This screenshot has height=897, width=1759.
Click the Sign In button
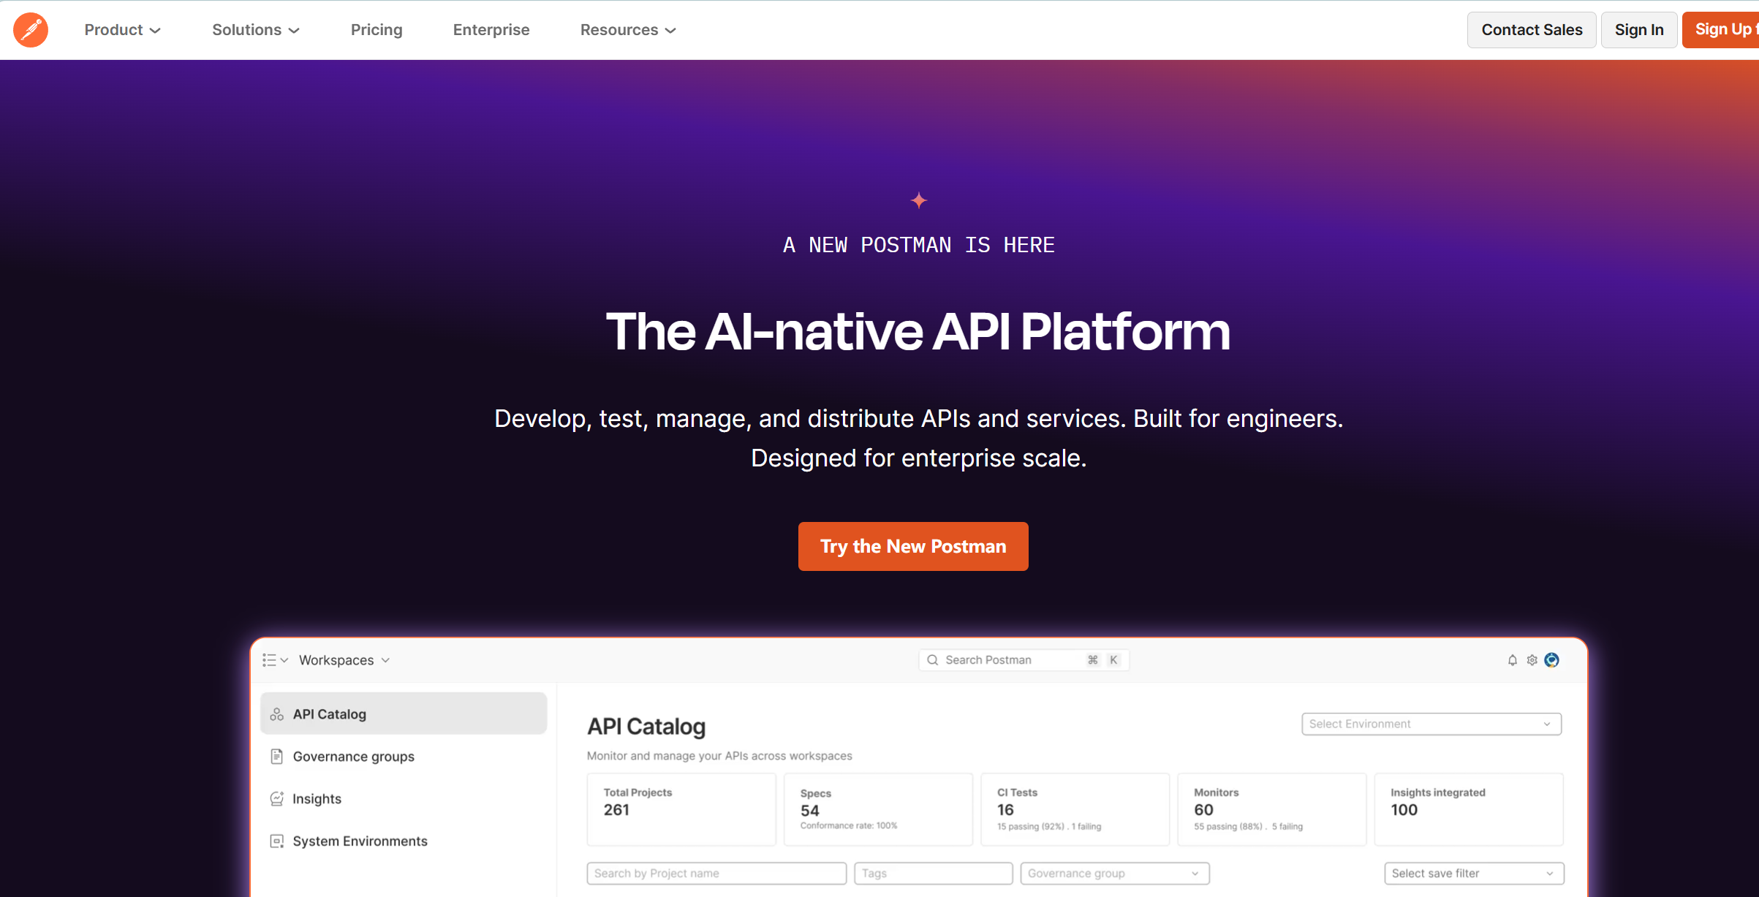coord(1639,30)
